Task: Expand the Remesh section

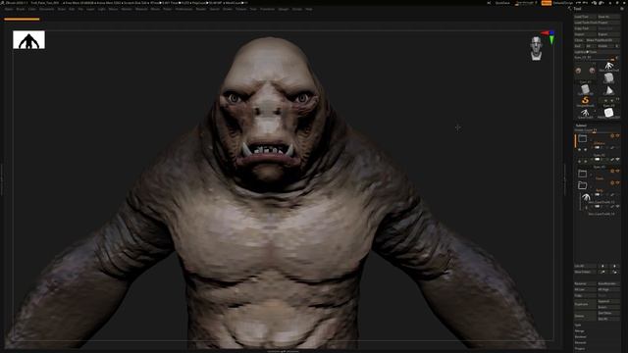Action: [580, 342]
